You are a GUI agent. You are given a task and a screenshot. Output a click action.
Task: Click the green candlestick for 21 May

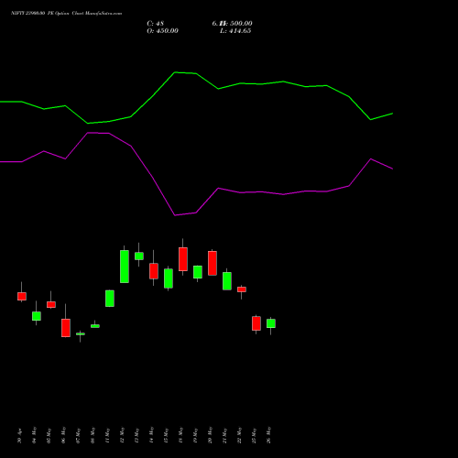tap(227, 280)
